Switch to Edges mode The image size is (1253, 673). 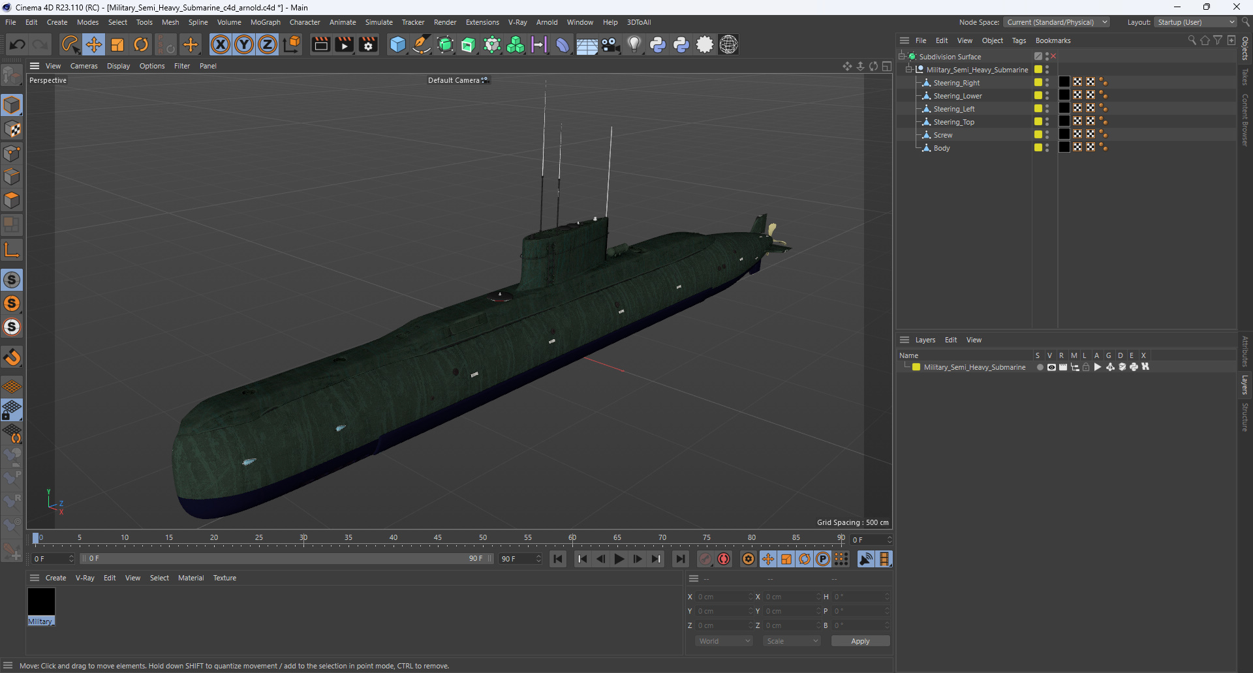pos(12,177)
